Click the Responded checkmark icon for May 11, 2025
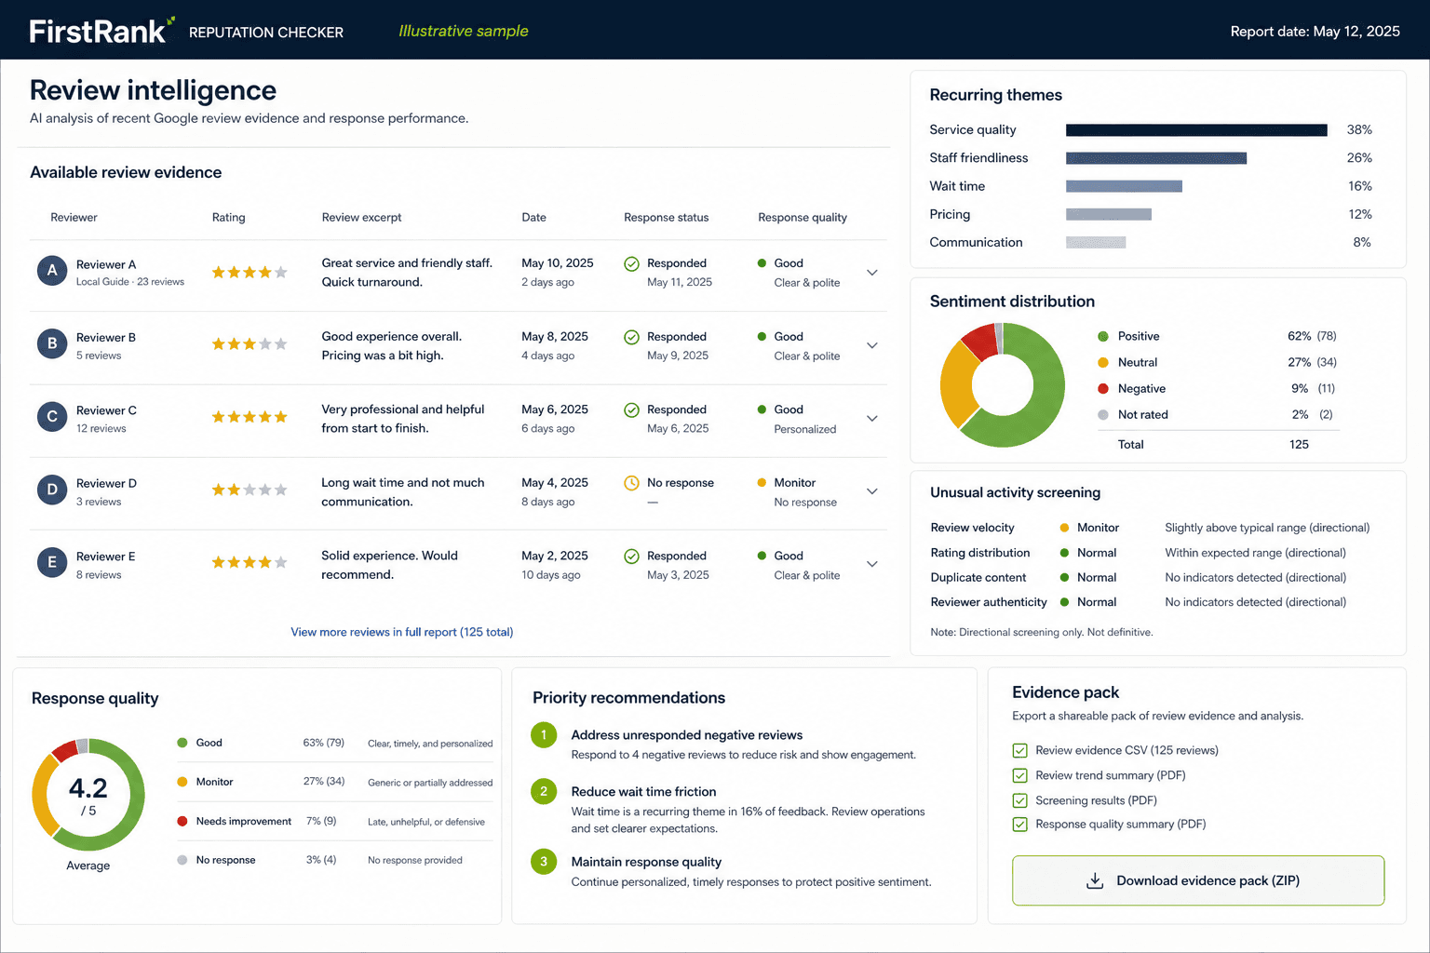 point(631,264)
